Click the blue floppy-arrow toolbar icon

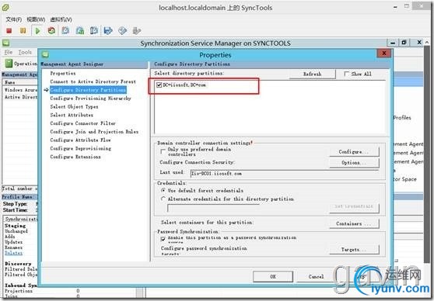coord(108,31)
